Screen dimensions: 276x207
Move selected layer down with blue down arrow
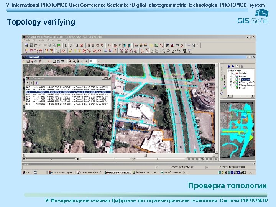(x=233, y=66)
